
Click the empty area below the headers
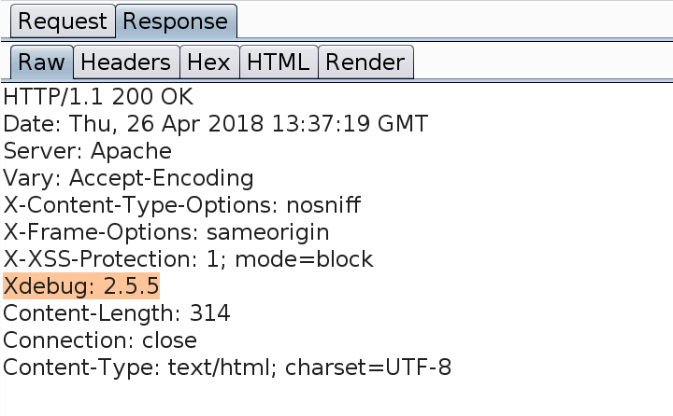(x=336, y=396)
